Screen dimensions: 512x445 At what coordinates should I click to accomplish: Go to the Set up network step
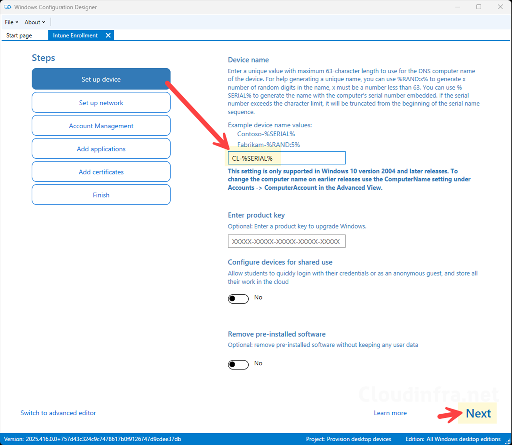101,103
